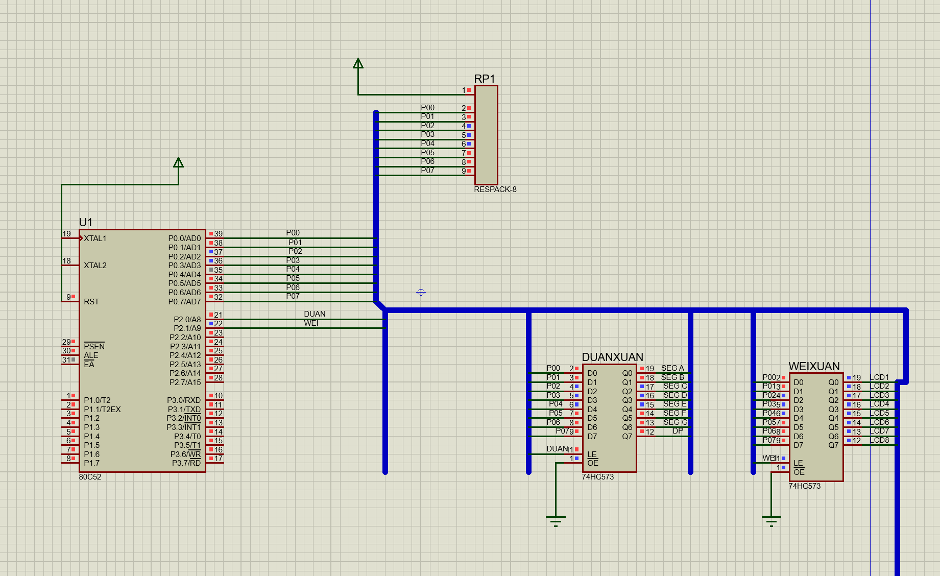
Task: Click the D7 pin name on WEIXUAN
Action: coord(798,445)
